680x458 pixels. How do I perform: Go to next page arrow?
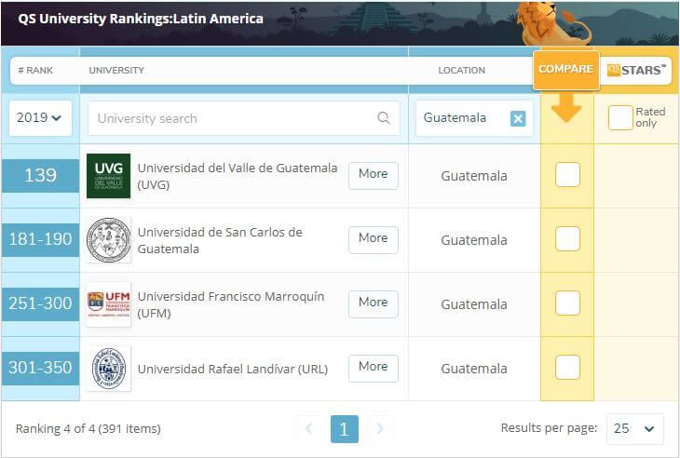(380, 428)
